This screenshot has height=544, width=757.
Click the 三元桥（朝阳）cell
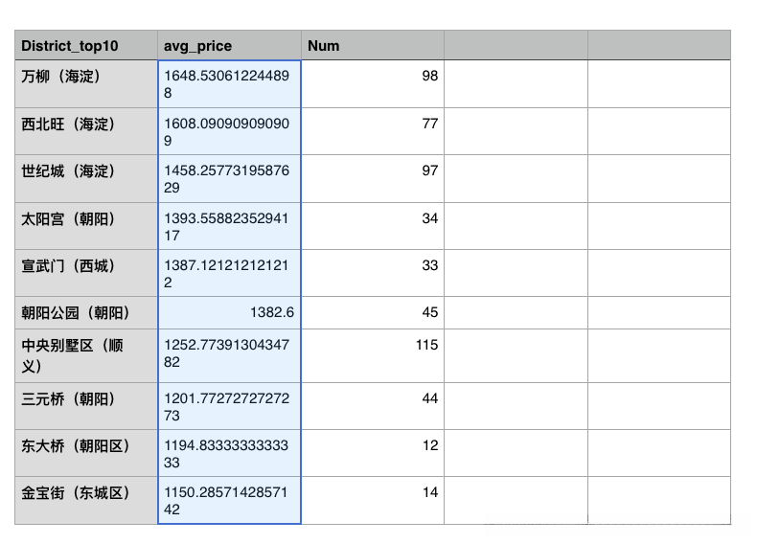tap(86, 406)
